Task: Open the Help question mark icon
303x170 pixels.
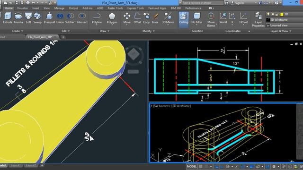Action: click(x=276, y=3)
